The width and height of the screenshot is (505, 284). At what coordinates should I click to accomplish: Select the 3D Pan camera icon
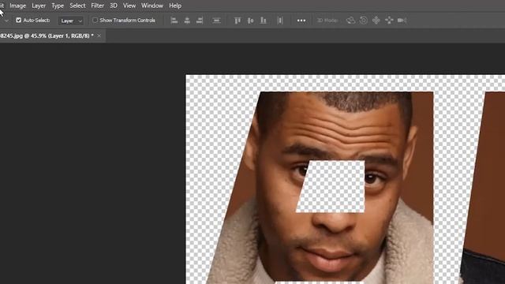point(376,21)
